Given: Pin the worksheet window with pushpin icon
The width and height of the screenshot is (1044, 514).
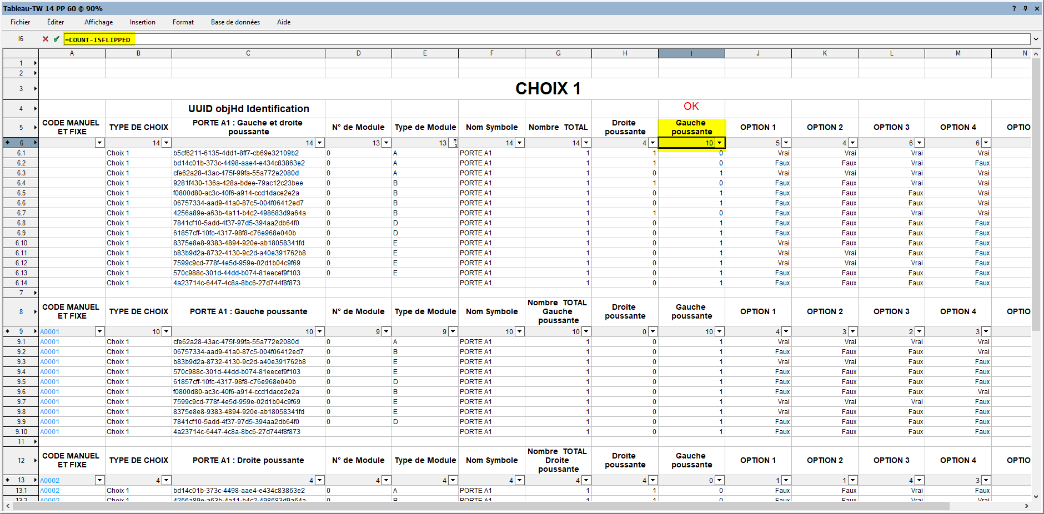Looking at the screenshot, I should pos(1025,8).
